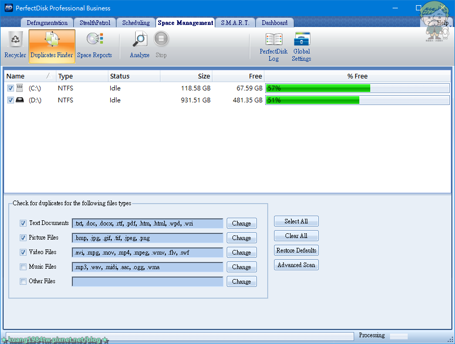Click the 67.59 GB free value
The height and width of the screenshot is (344, 455).
coord(249,88)
